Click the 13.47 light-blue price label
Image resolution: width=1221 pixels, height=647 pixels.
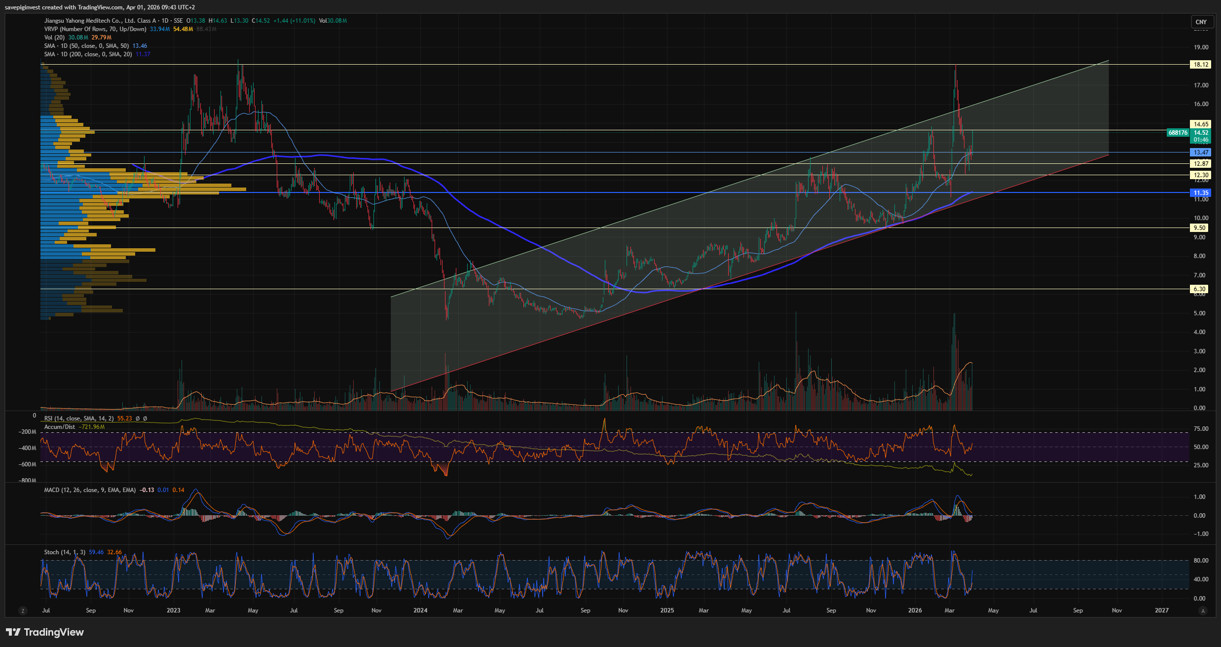1200,152
